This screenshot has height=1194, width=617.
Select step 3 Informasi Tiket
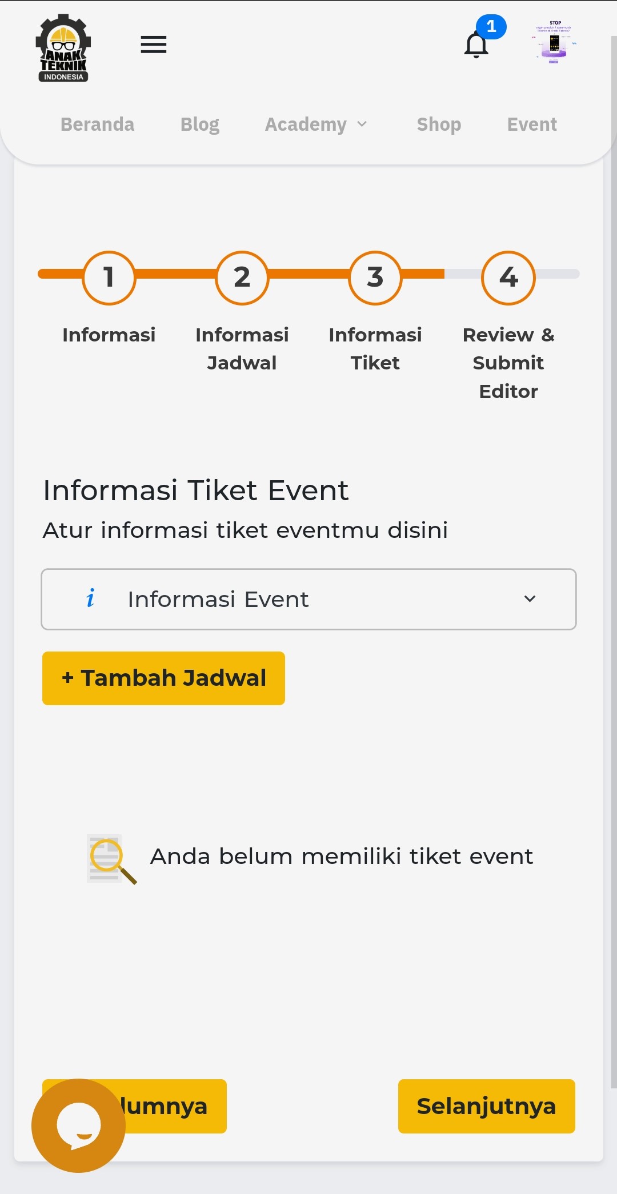pyautogui.click(x=375, y=278)
